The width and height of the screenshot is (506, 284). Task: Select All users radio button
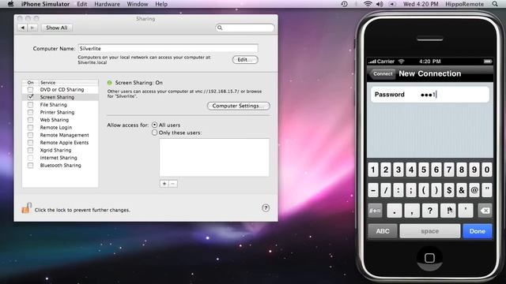tap(155, 125)
